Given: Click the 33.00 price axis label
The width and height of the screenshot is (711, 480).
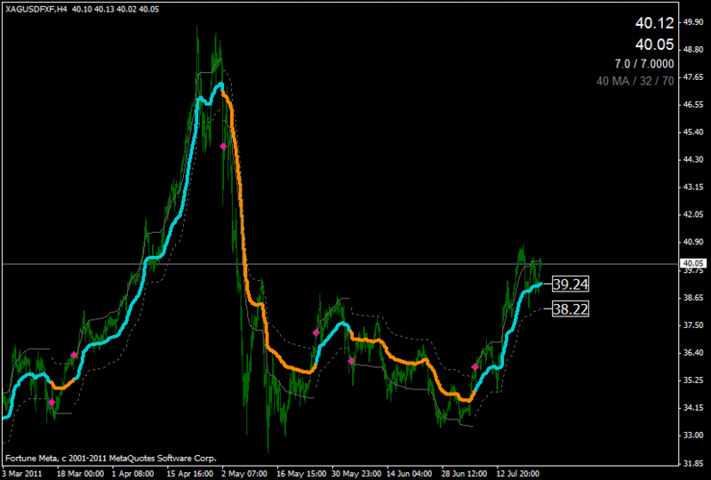Looking at the screenshot, I should [693, 435].
